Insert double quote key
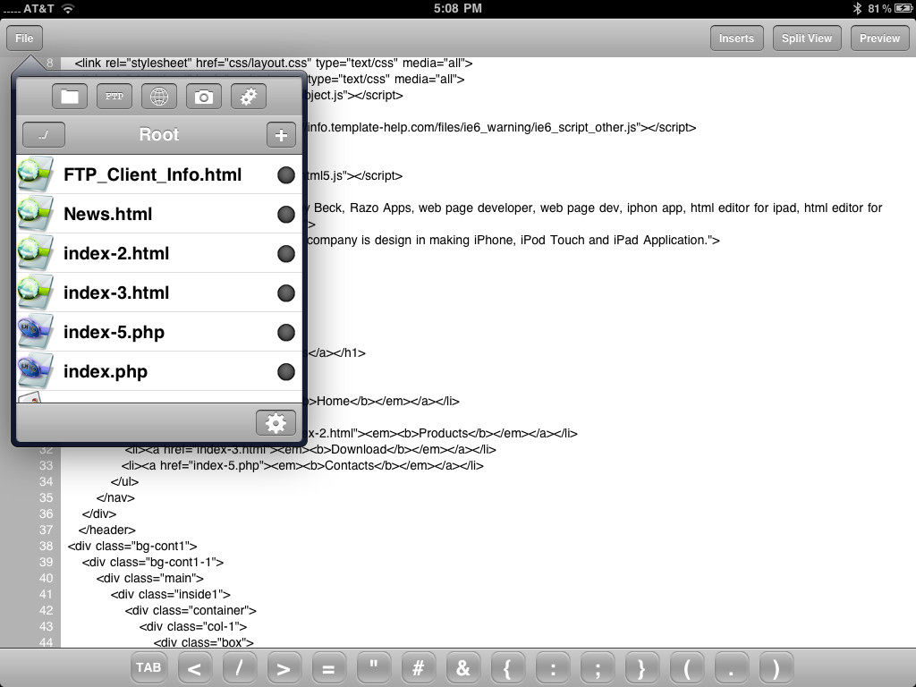Image resolution: width=916 pixels, height=687 pixels. coord(373,667)
